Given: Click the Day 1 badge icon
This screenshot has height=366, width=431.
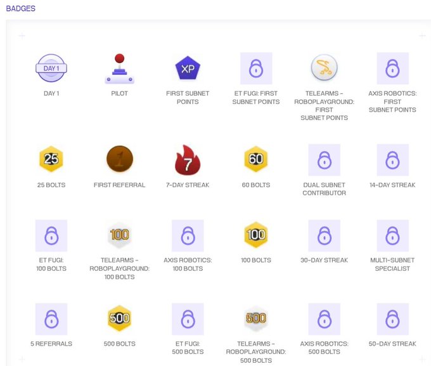Looking at the screenshot, I should pos(51,68).
